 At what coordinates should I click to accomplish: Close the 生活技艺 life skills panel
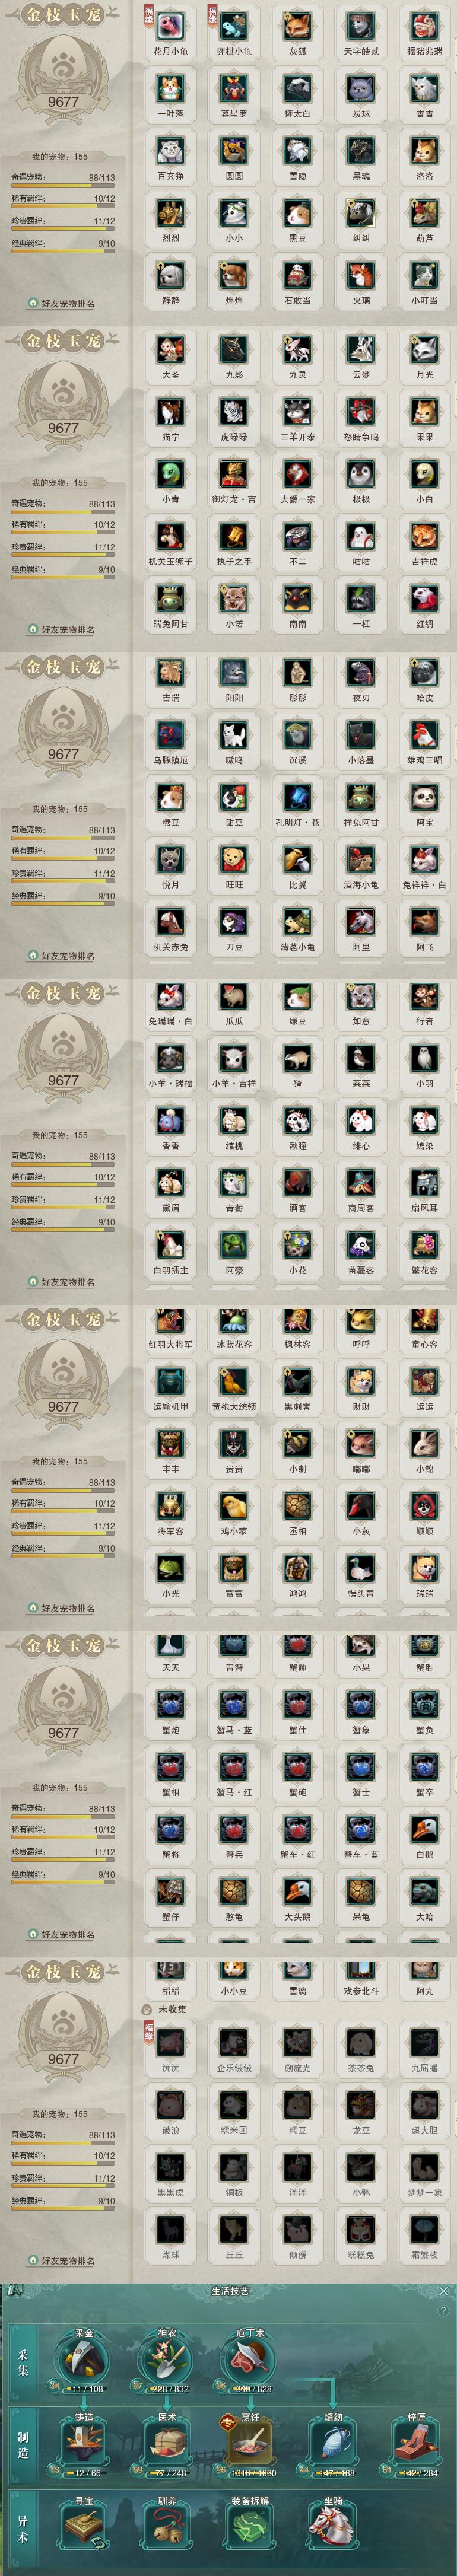(444, 2290)
